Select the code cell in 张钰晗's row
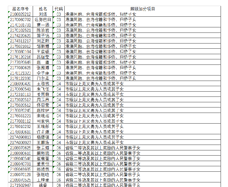Screen dimensions: 228x187 tap(58, 174)
